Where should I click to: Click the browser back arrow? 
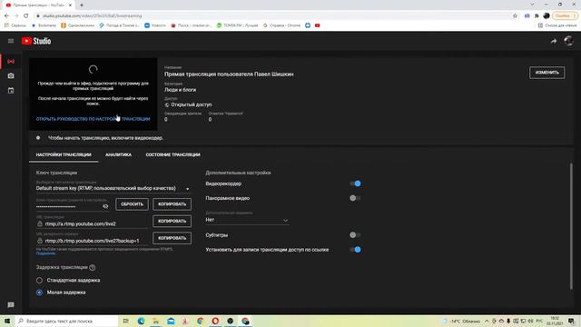coord(6,16)
